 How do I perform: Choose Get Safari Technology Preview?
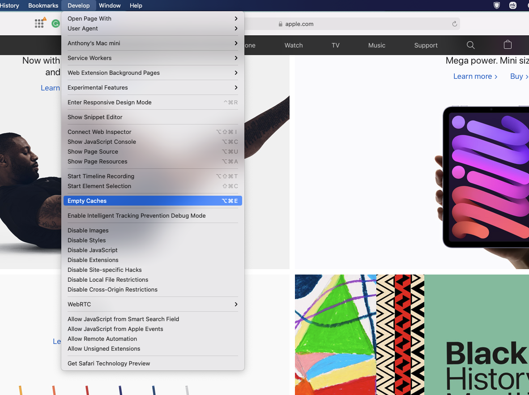(153, 364)
